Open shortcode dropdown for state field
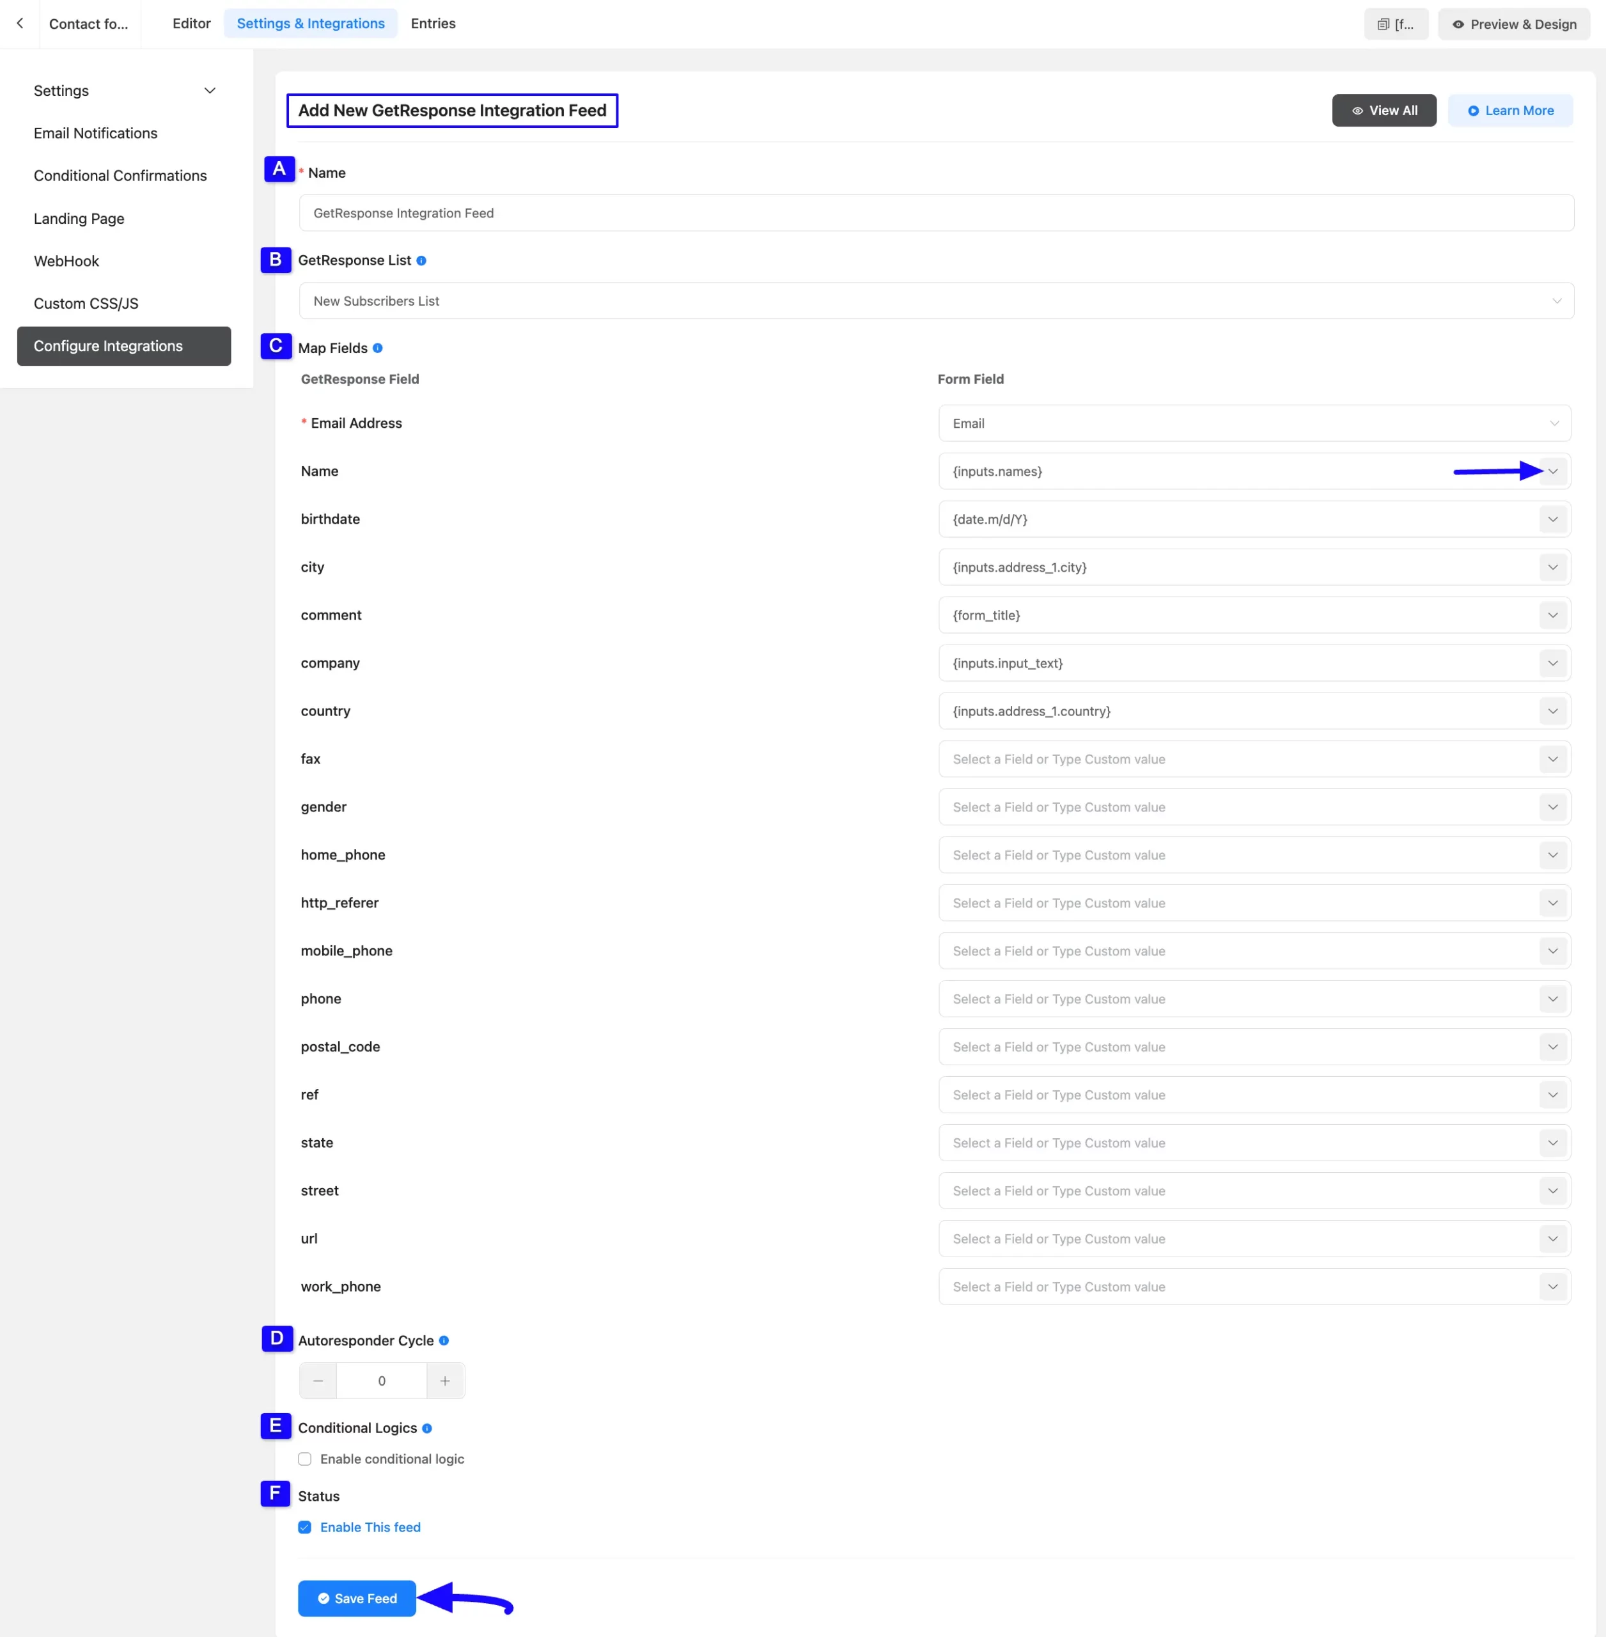Image resolution: width=1606 pixels, height=1637 pixels. pos(1552,1143)
